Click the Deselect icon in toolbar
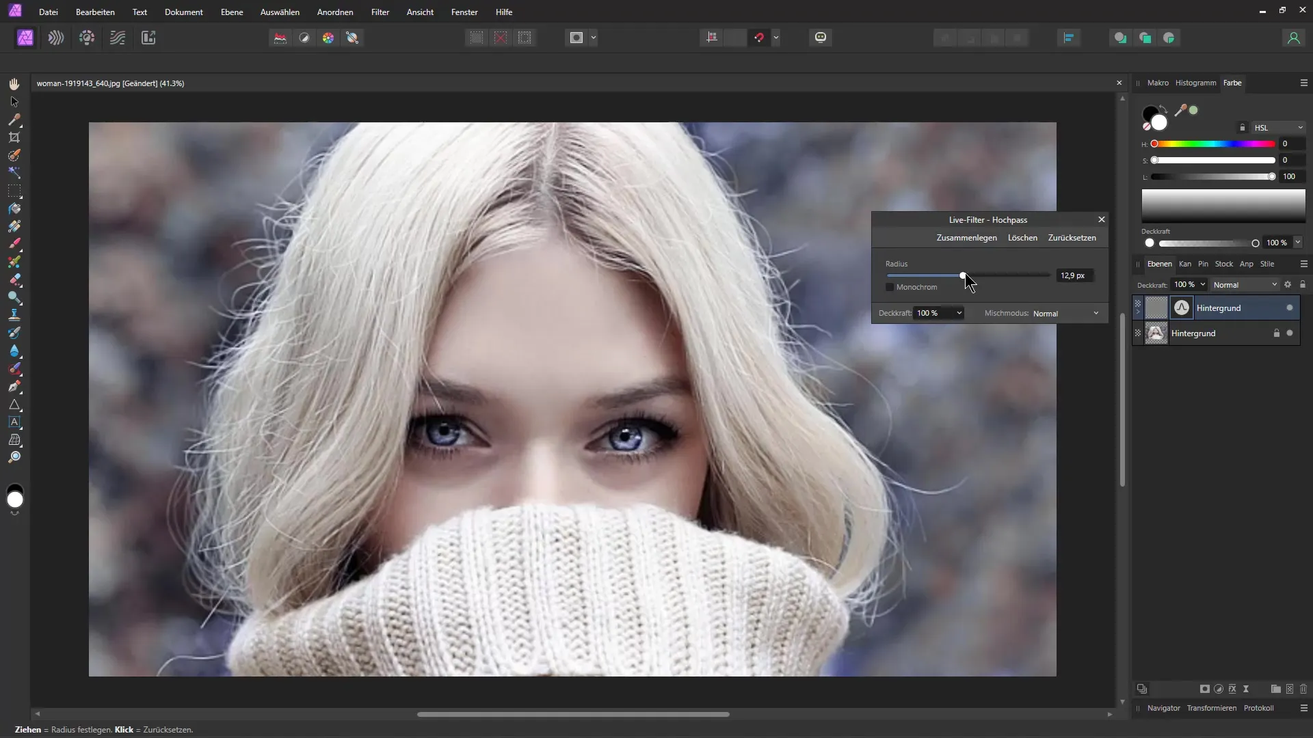The width and height of the screenshot is (1313, 738). point(501,38)
